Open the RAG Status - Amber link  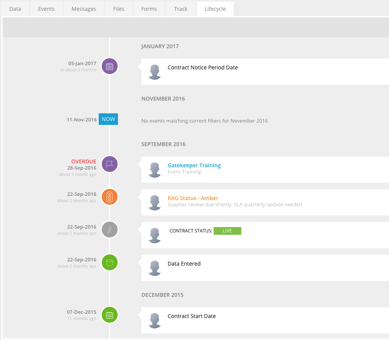click(x=193, y=198)
